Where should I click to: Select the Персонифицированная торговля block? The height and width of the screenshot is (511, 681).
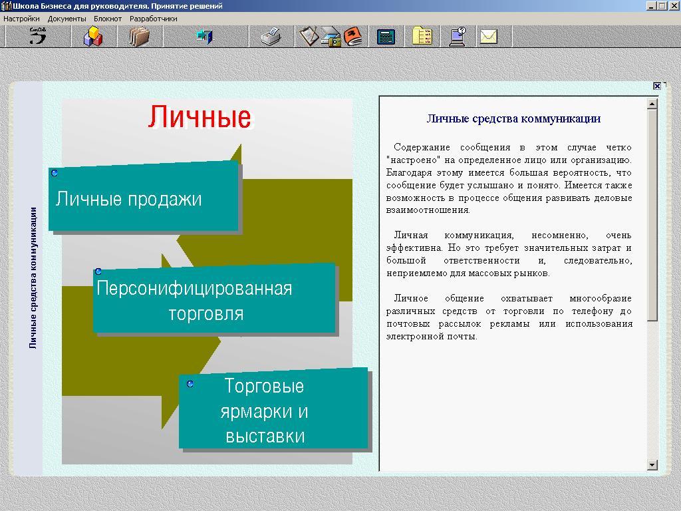tap(215, 298)
